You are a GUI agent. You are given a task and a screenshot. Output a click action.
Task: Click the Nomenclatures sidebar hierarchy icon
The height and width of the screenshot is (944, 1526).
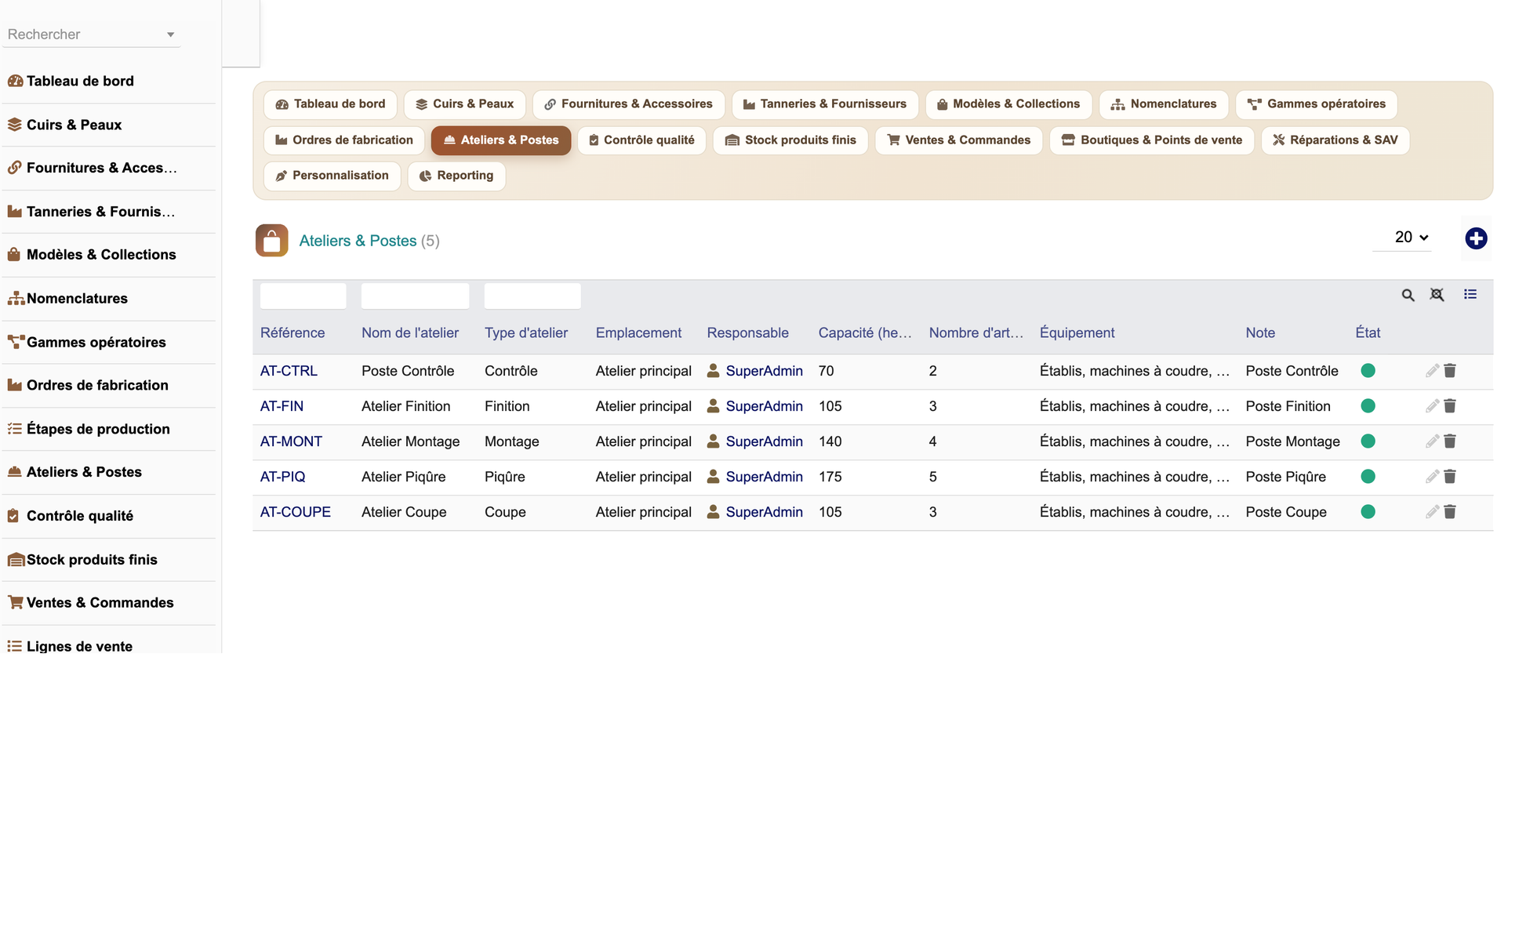coord(16,299)
